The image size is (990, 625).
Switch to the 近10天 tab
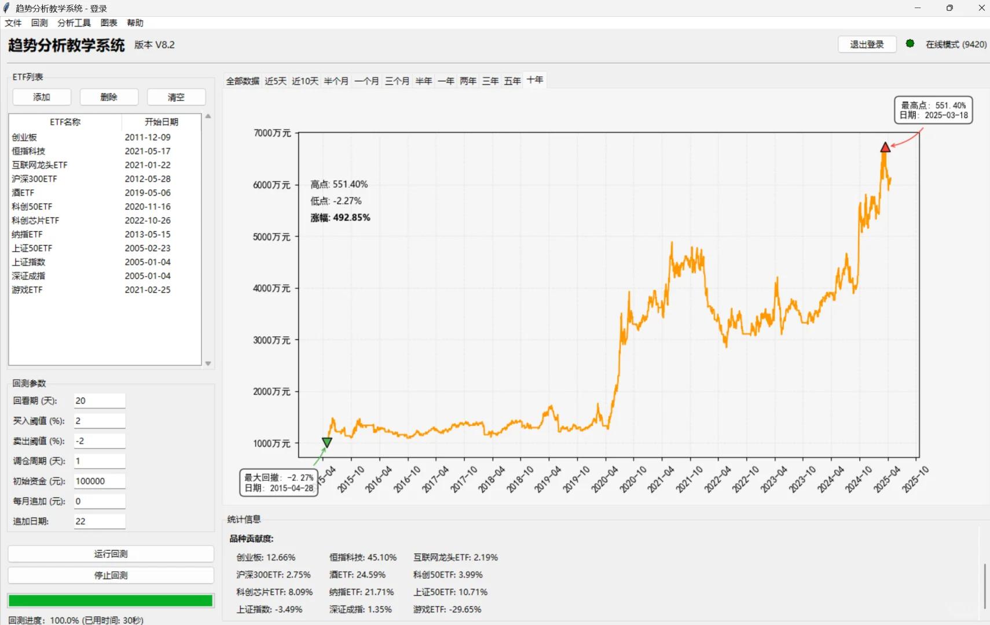[305, 81]
